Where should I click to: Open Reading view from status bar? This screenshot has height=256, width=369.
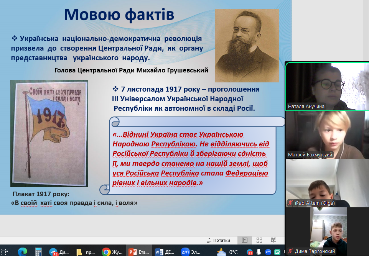(273, 240)
